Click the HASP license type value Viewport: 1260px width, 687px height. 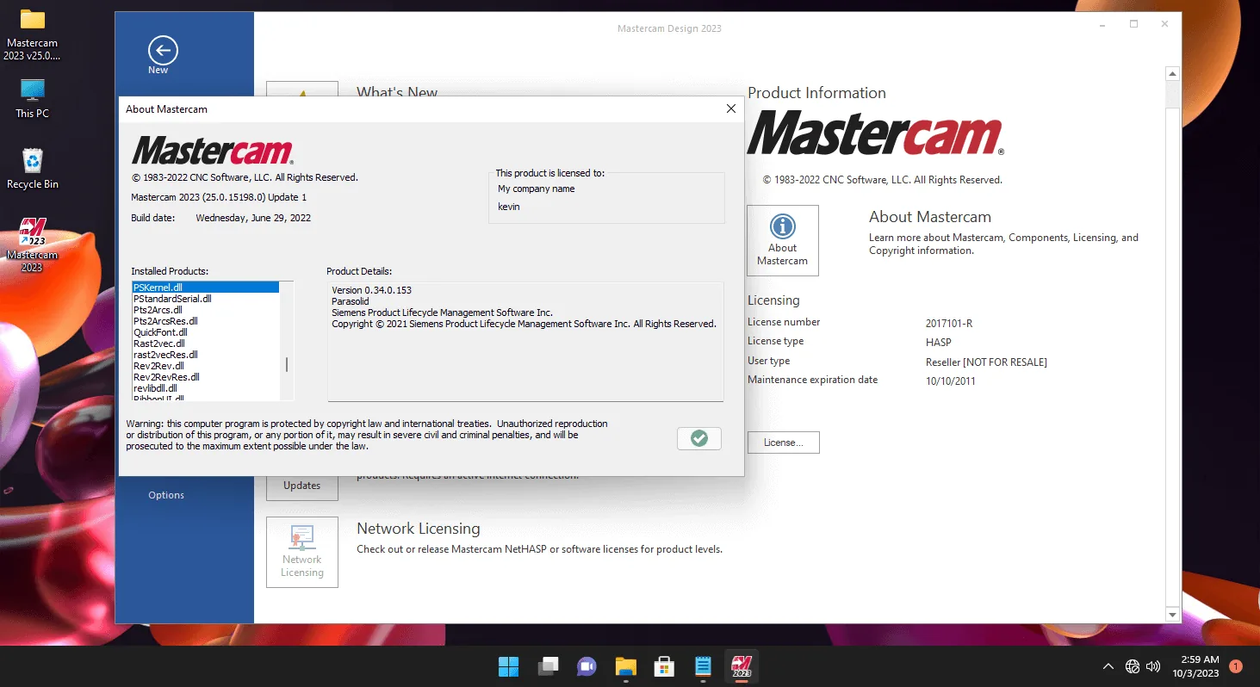pos(939,343)
